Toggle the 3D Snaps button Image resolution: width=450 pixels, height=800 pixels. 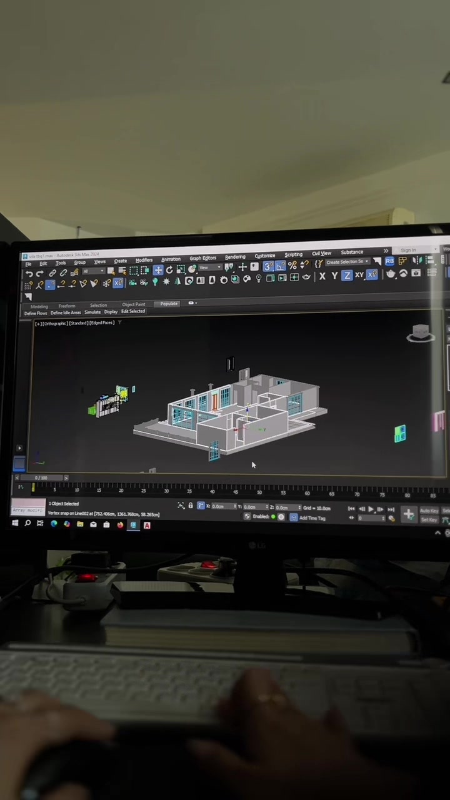click(268, 266)
